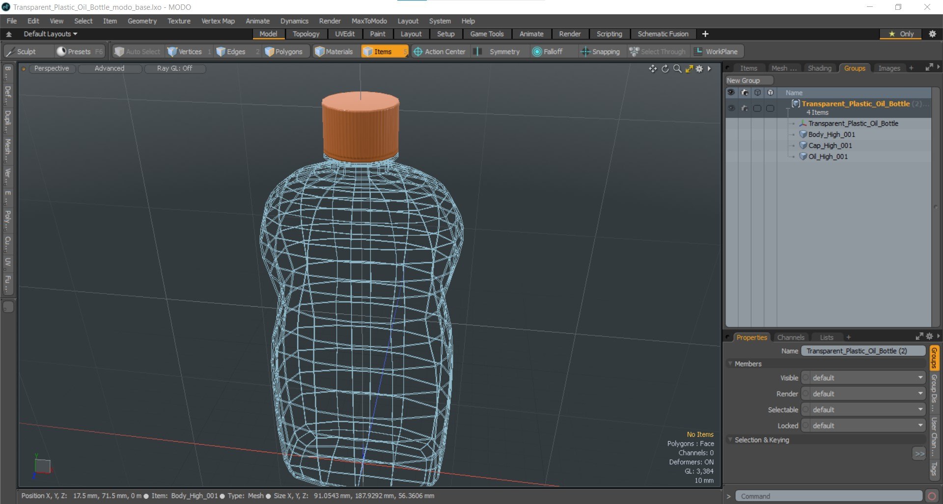
Task: Open viewport settings gear
Action: click(x=699, y=69)
